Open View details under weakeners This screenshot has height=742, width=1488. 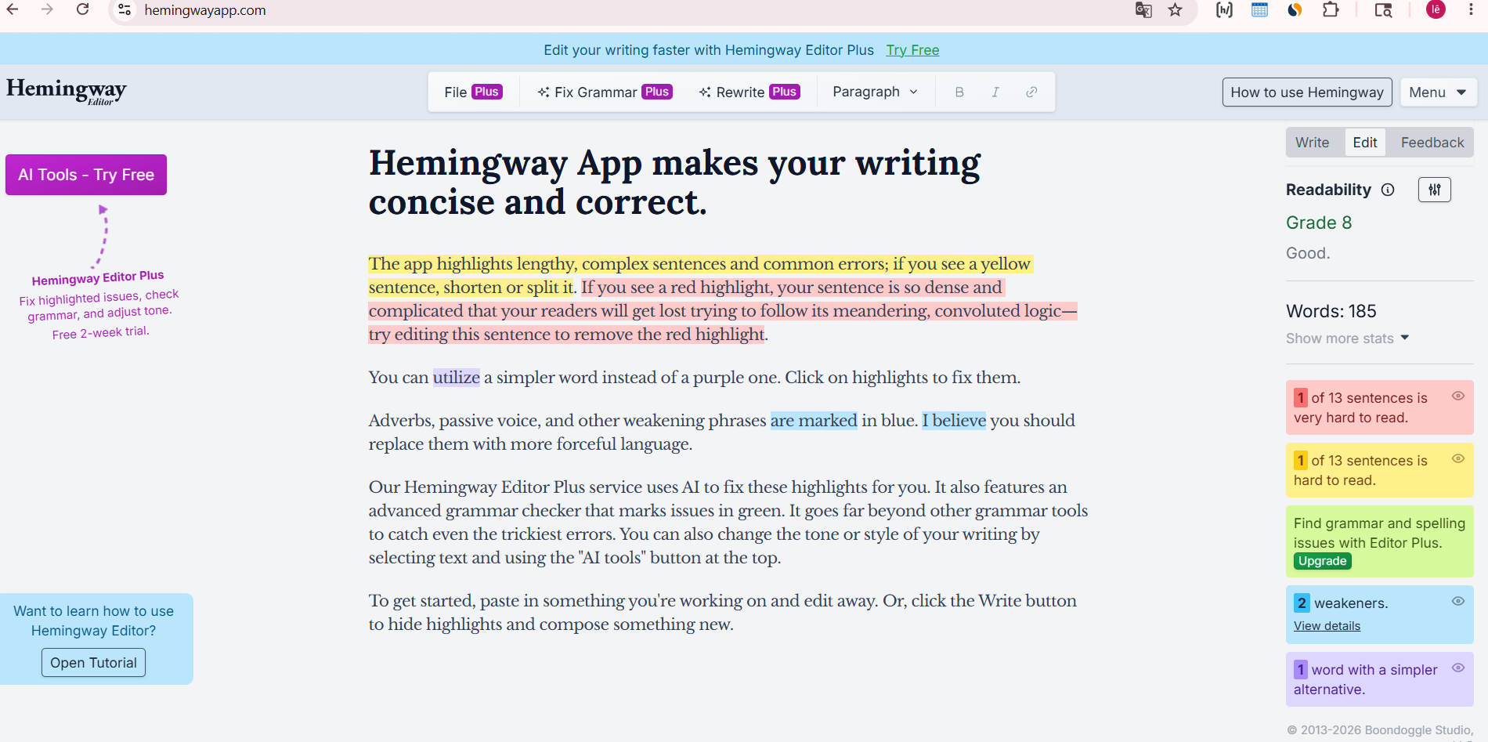(x=1327, y=626)
